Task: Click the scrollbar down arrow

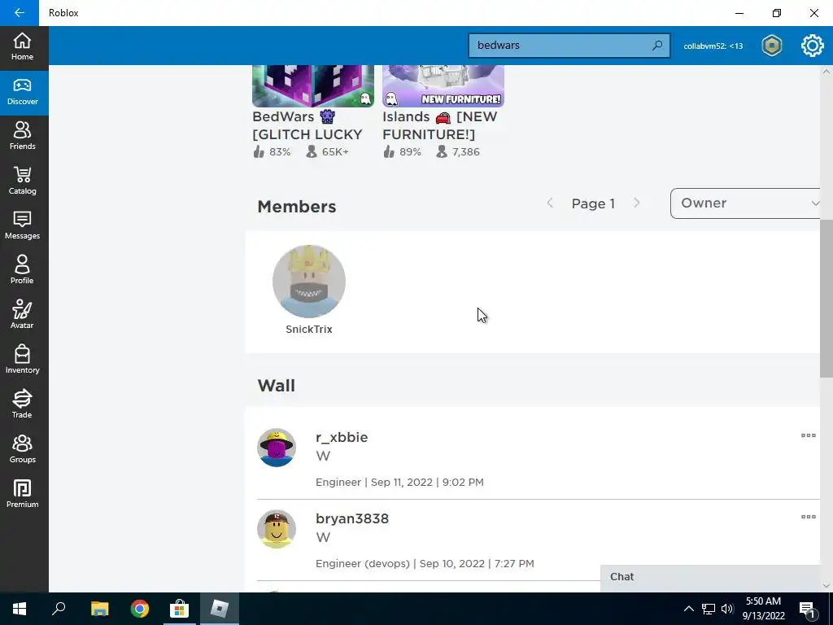Action: 826,585
